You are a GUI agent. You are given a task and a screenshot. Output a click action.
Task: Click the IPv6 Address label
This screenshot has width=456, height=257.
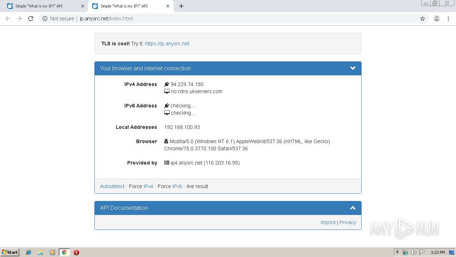[141, 106]
